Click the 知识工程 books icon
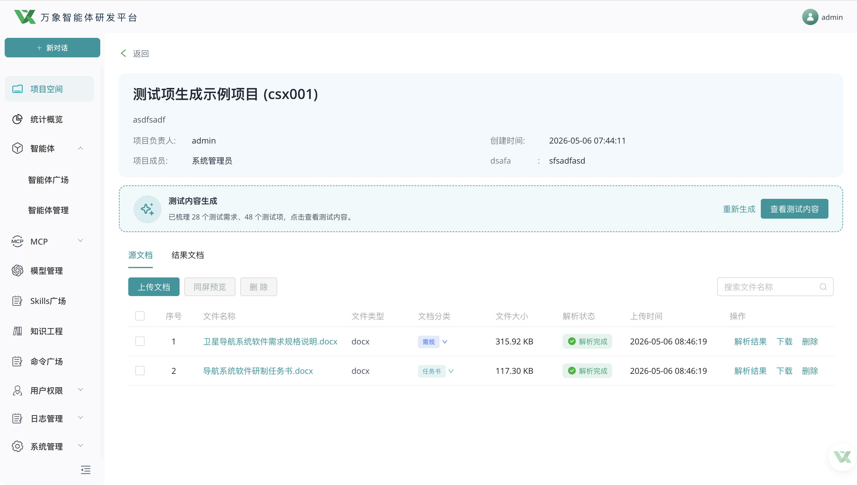The height and width of the screenshot is (485, 857). pos(17,331)
